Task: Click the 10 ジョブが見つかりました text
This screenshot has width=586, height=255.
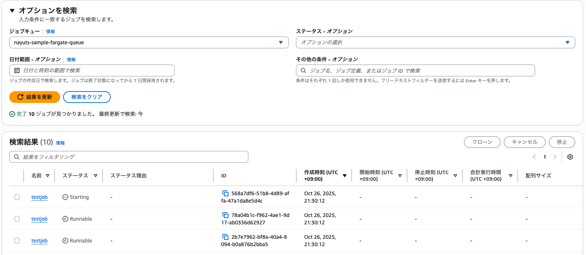Action: [62, 114]
